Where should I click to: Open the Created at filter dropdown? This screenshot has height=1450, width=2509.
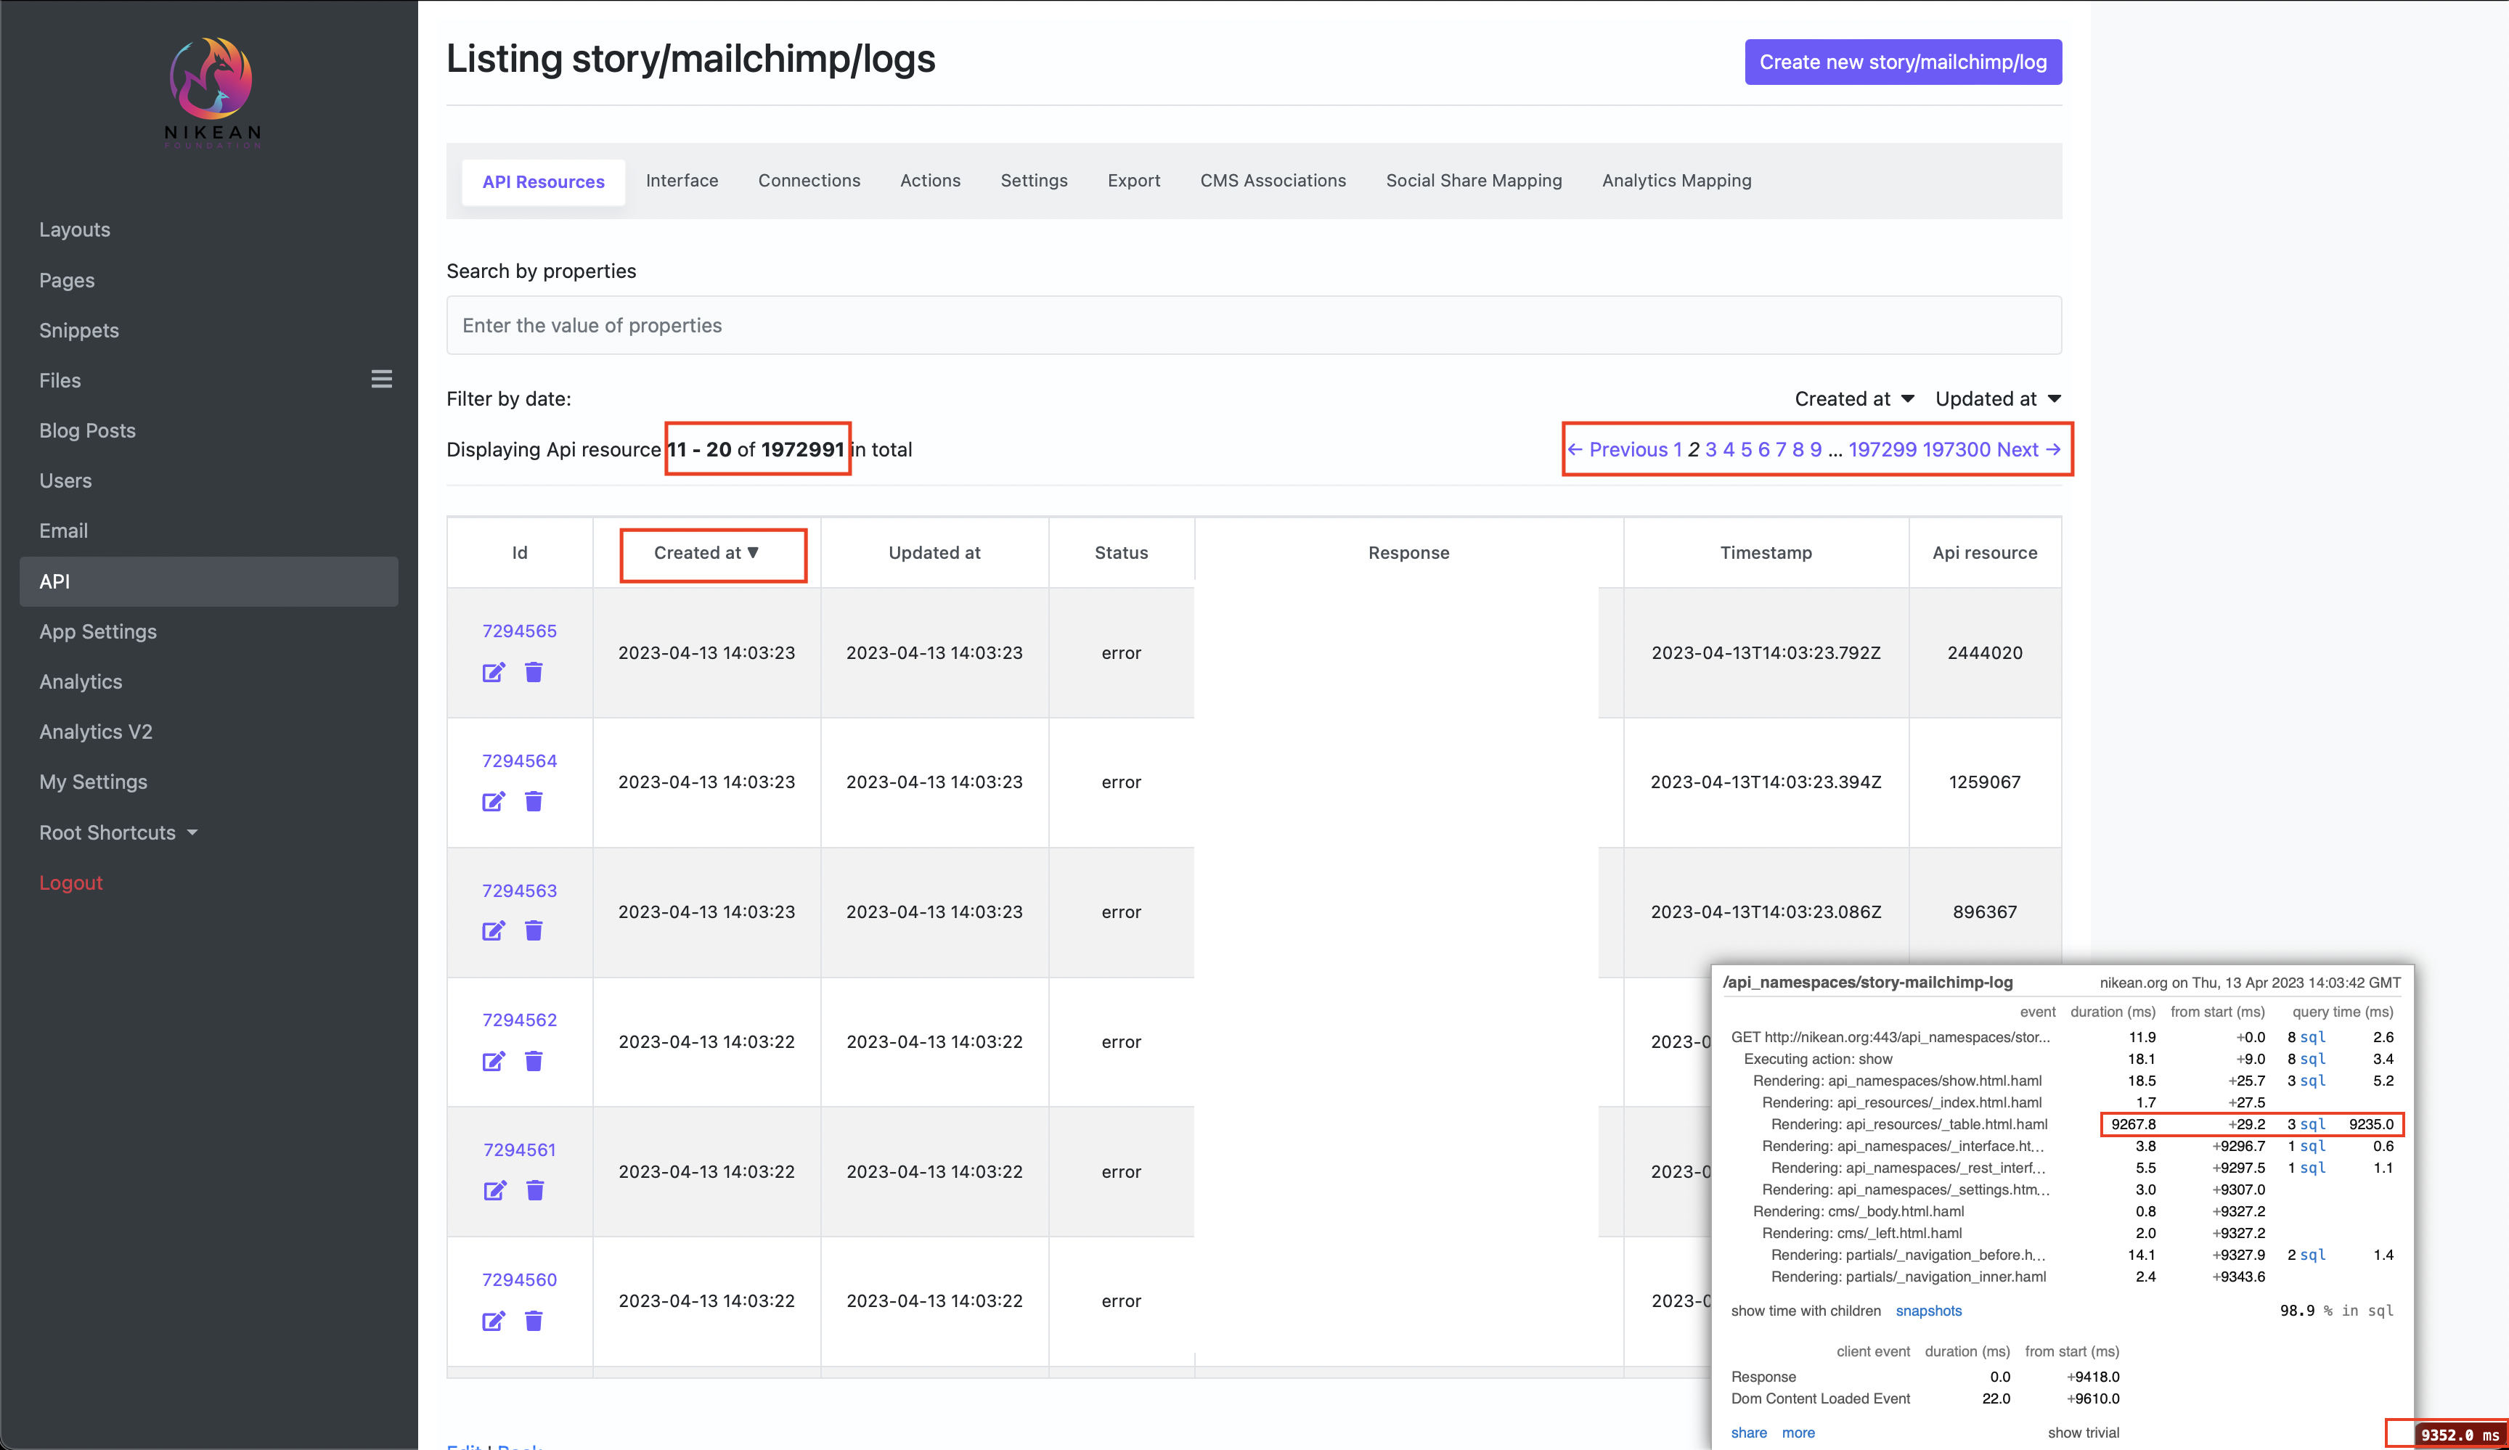click(1854, 399)
